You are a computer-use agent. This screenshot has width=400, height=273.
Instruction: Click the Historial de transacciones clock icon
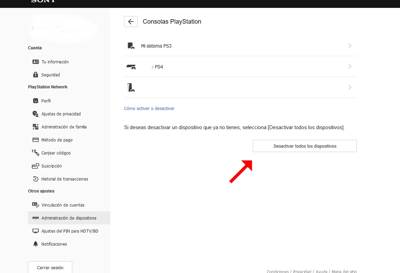tap(36, 179)
